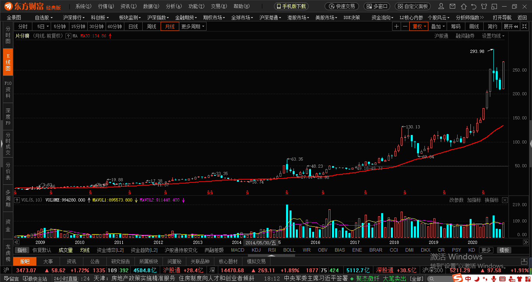The height and width of the screenshot is (282, 532).
Task: Open the 自选股 dropdown menu
Action: (x=44, y=18)
